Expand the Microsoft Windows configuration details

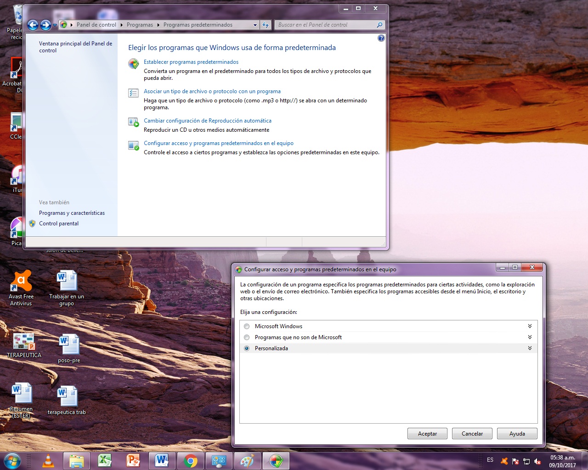click(x=529, y=326)
